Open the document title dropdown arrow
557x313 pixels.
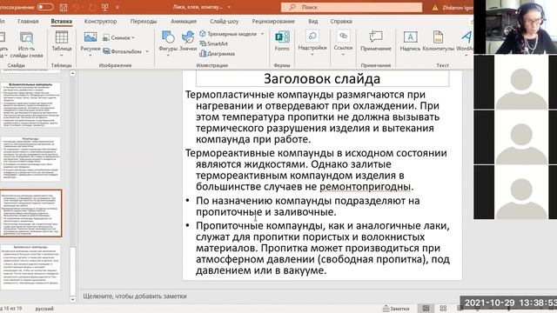coord(229,7)
